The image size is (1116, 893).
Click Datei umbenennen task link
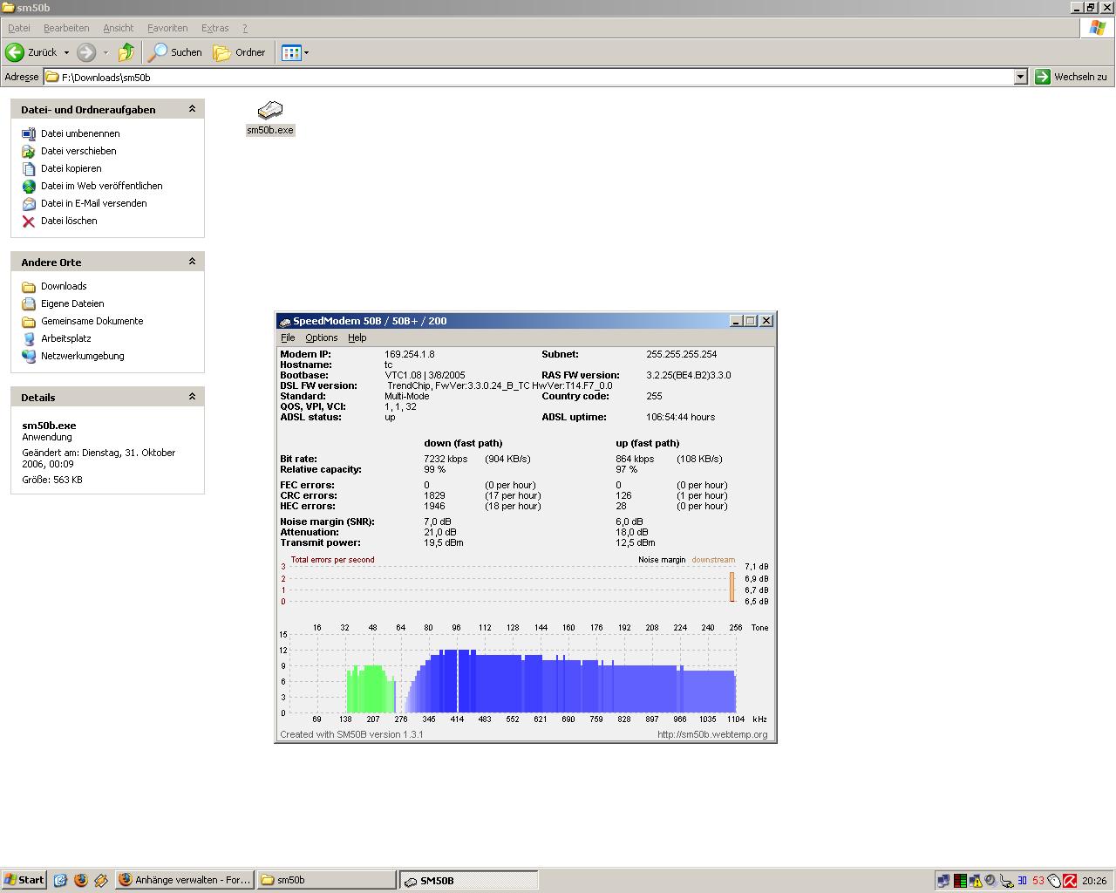[80, 133]
